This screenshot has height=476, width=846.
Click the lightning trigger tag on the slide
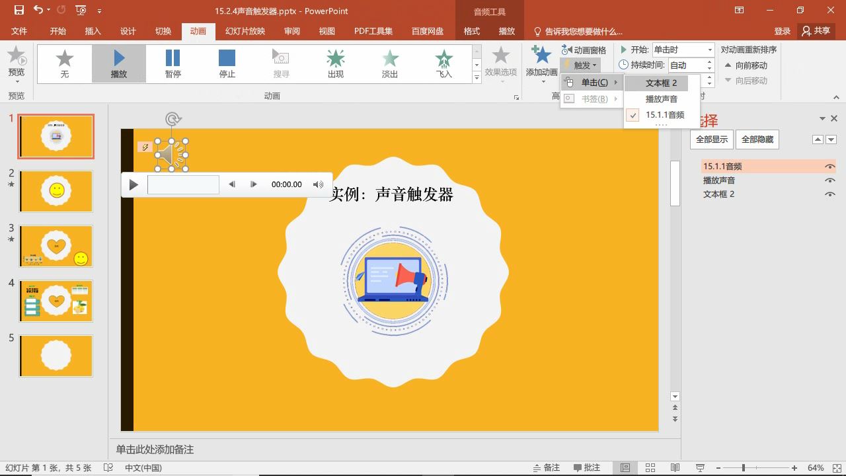point(145,147)
